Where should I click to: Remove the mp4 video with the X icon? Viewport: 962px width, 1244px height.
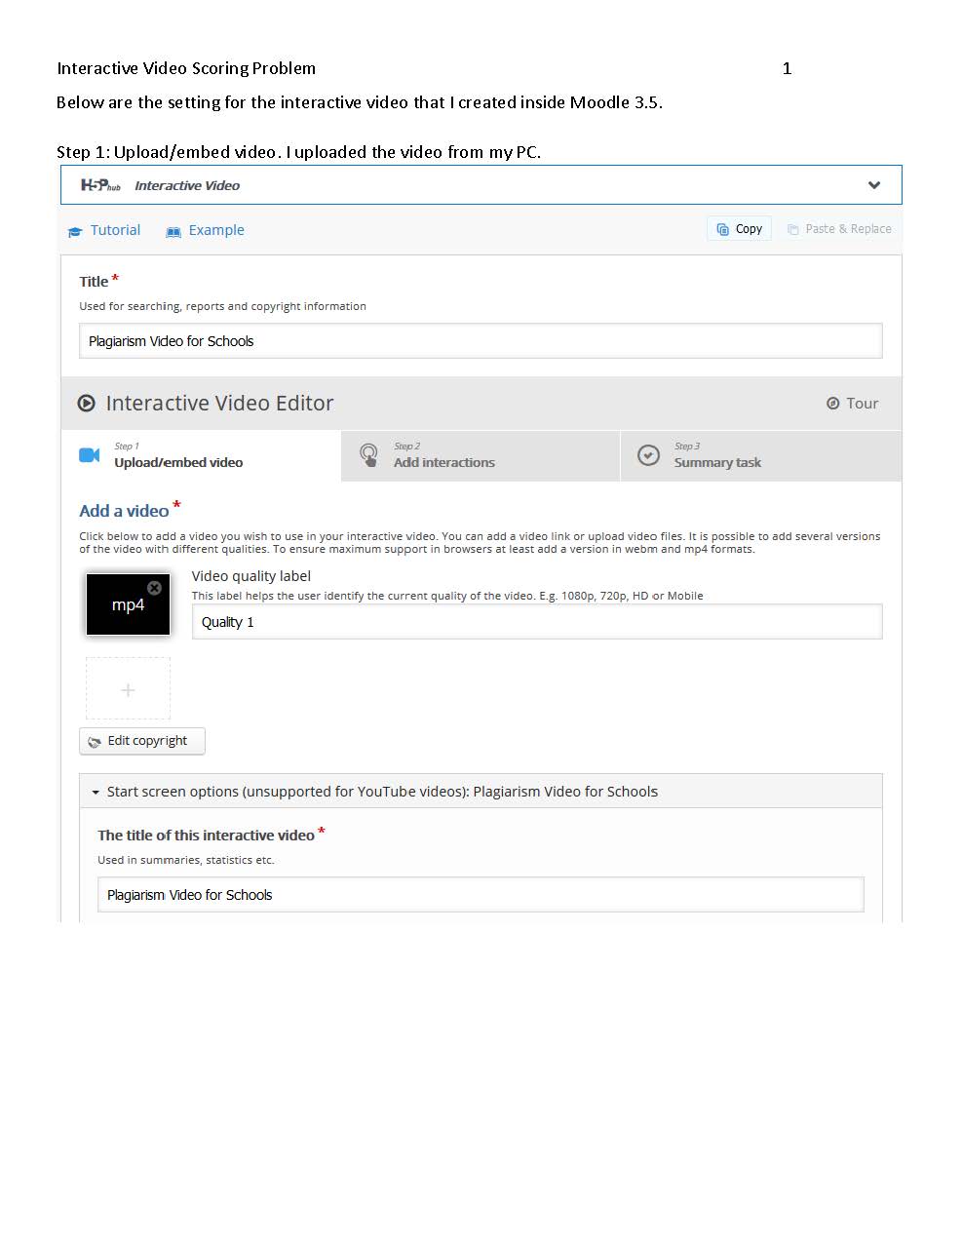(x=154, y=587)
